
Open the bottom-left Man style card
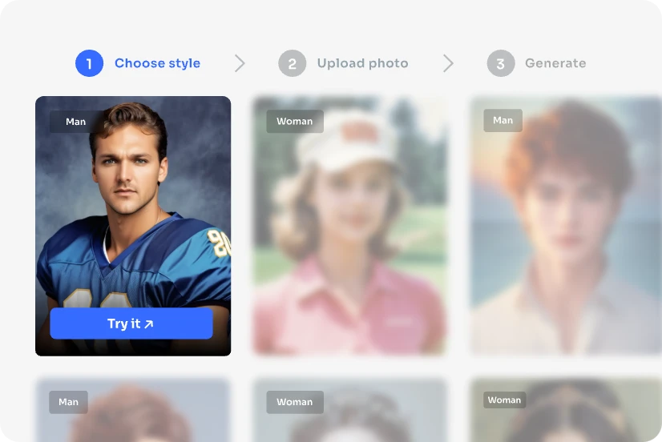tap(133, 409)
